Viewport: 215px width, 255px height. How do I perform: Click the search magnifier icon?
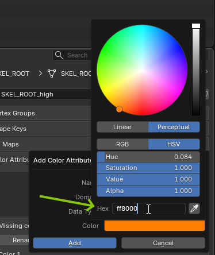pyautogui.click(x=59, y=55)
